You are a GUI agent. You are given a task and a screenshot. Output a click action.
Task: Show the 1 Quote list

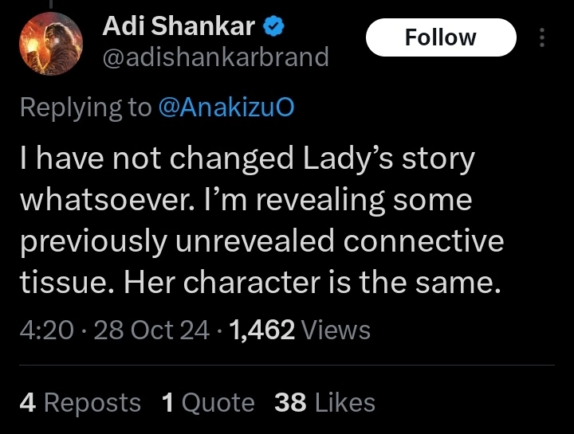pos(207,402)
